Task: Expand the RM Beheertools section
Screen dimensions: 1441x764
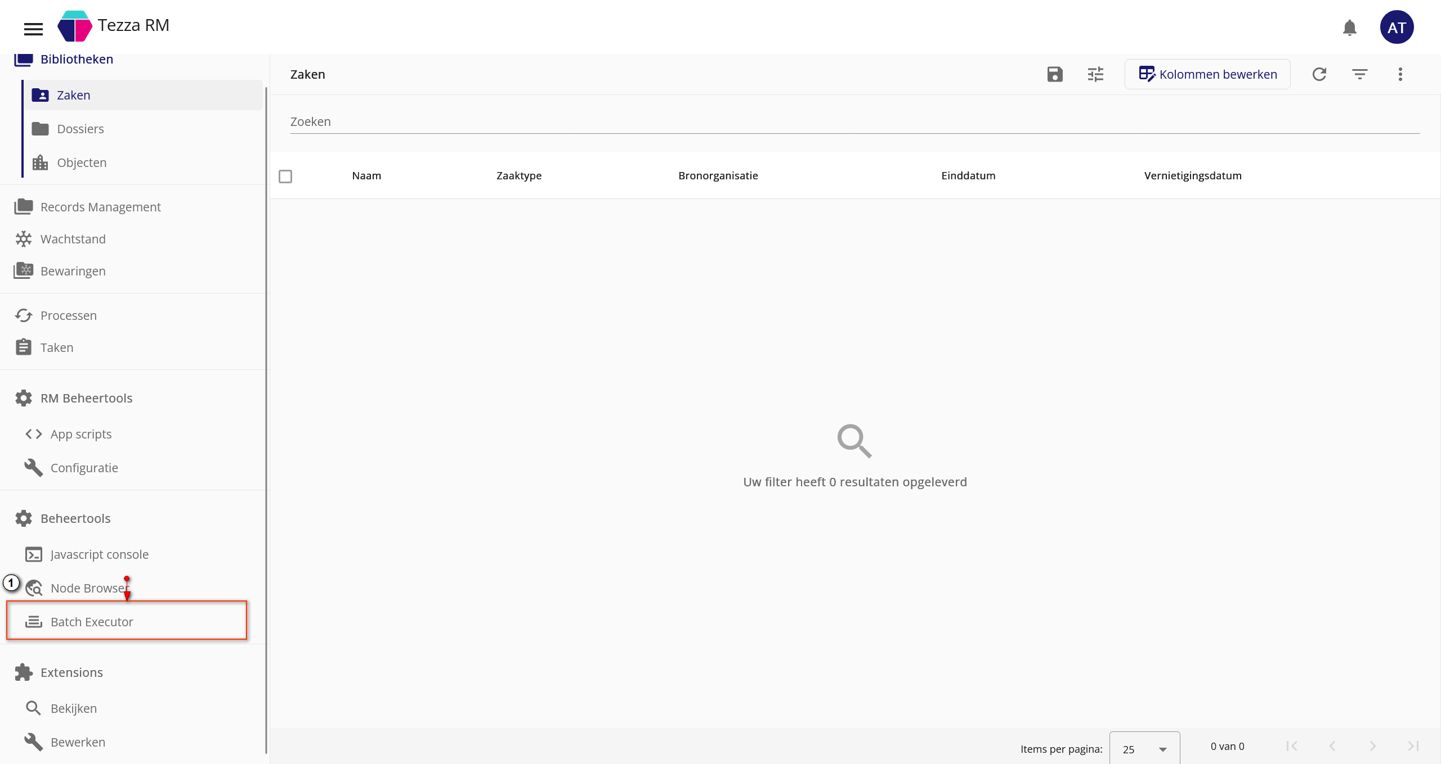Action: (x=86, y=398)
